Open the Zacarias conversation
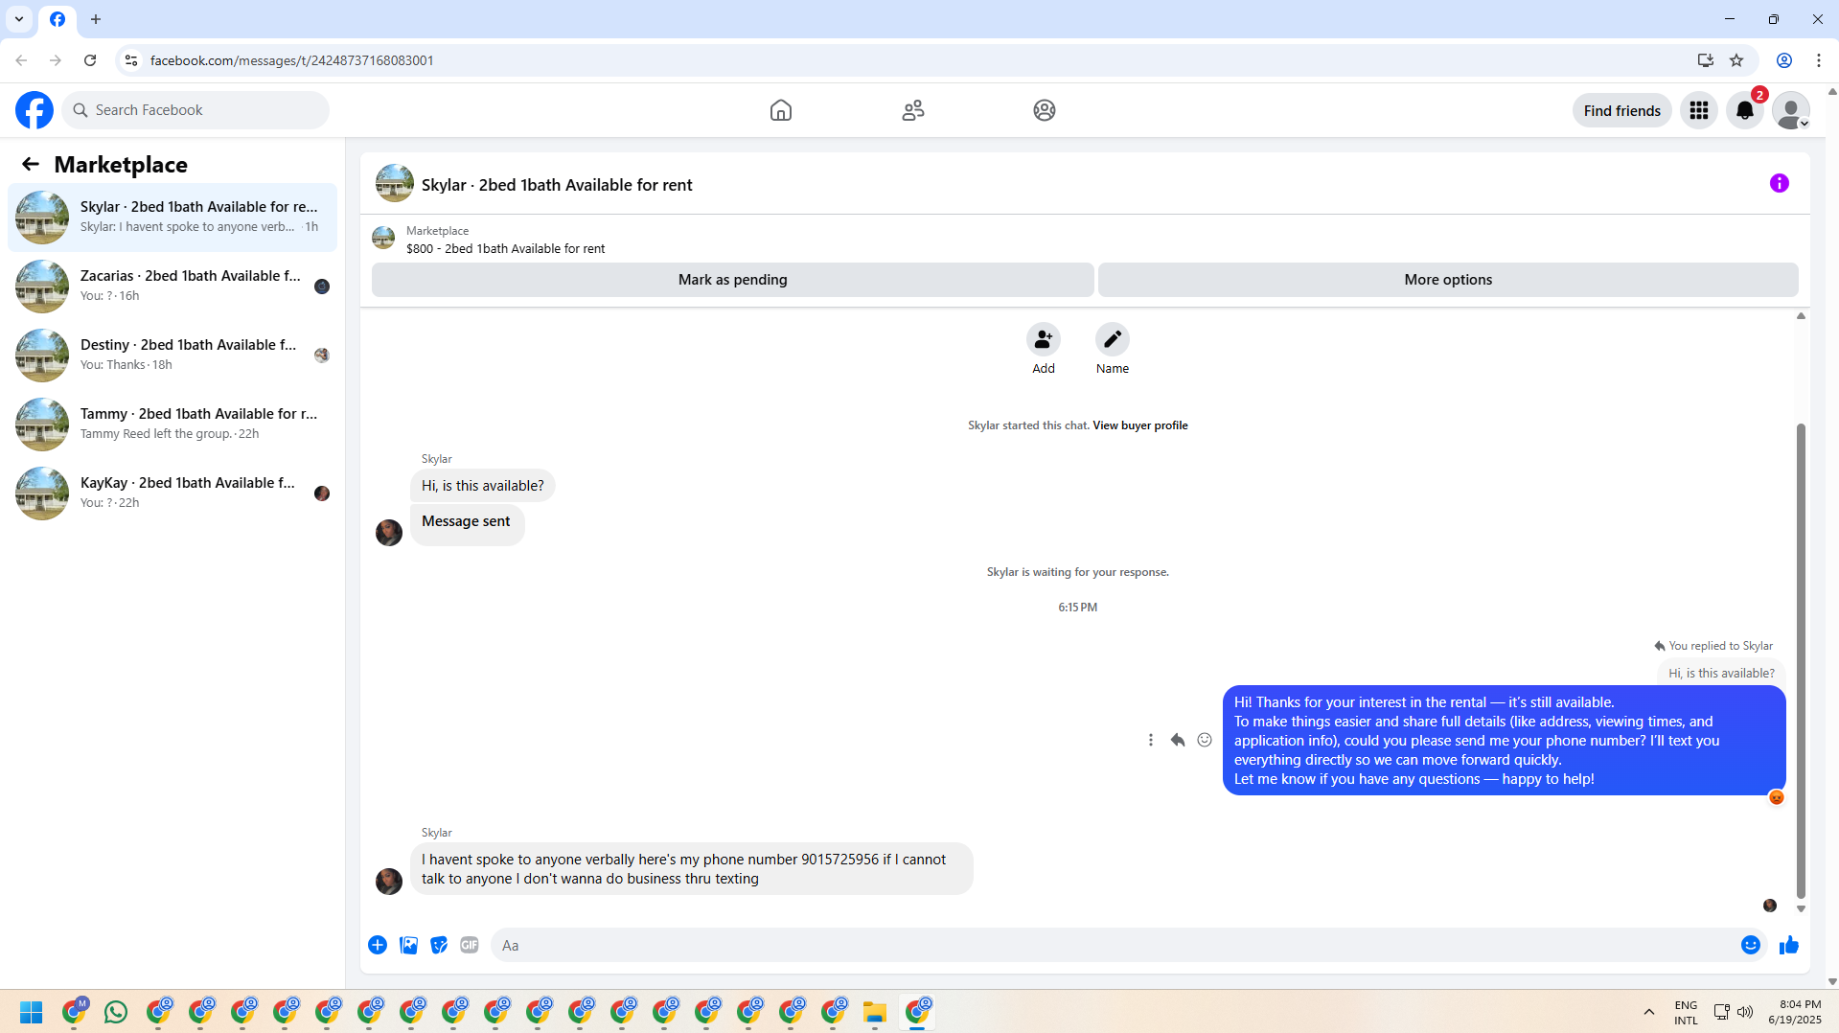Image resolution: width=1839 pixels, height=1033 pixels. click(172, 286)
